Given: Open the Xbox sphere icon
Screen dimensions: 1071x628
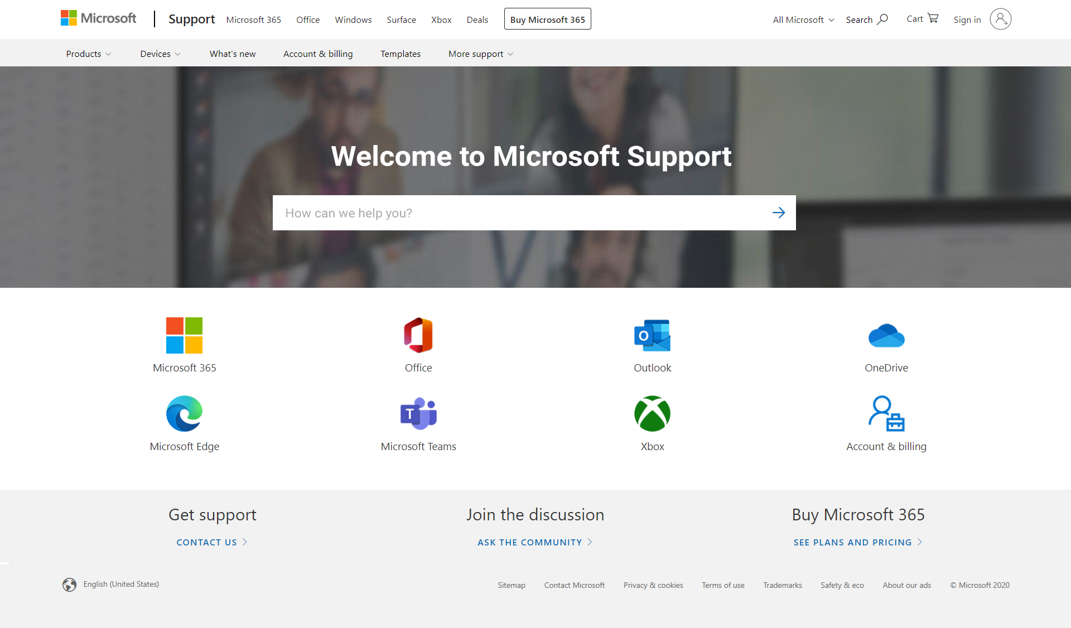Looking at the screenshot, I should [652, 414].
